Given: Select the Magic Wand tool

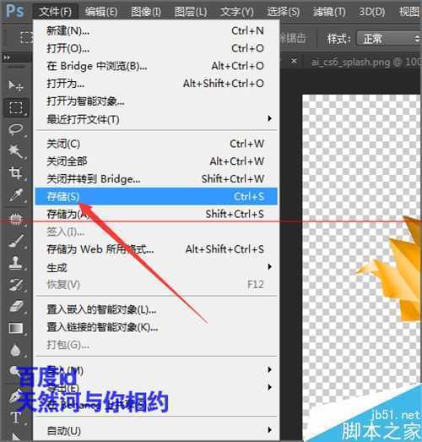Looking at the screenshot, I should pos(15,151).
